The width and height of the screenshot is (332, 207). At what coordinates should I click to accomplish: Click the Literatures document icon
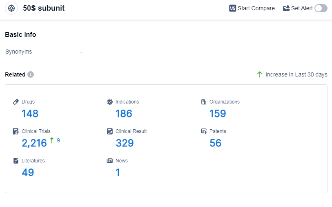coord(16,161)
